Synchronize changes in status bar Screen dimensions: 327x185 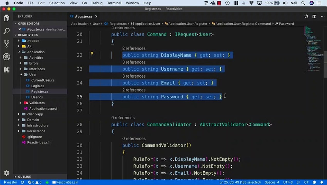tap(23, 182)
